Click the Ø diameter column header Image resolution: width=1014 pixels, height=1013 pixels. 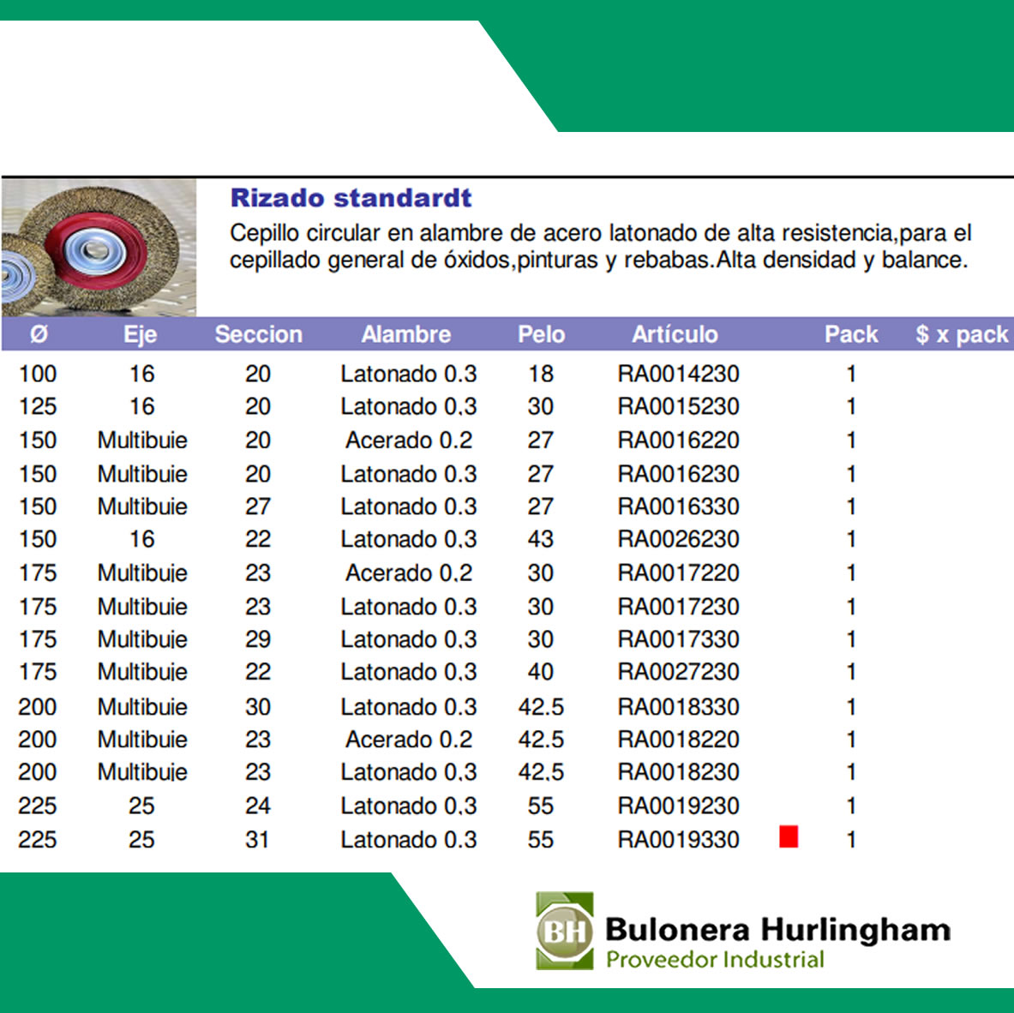[x=39, y=334]
